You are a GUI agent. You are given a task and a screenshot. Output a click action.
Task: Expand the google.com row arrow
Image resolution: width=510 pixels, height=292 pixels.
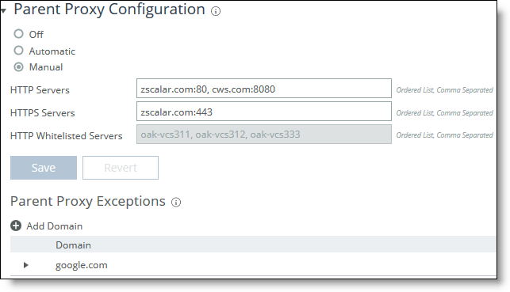(x=26, y=265)
